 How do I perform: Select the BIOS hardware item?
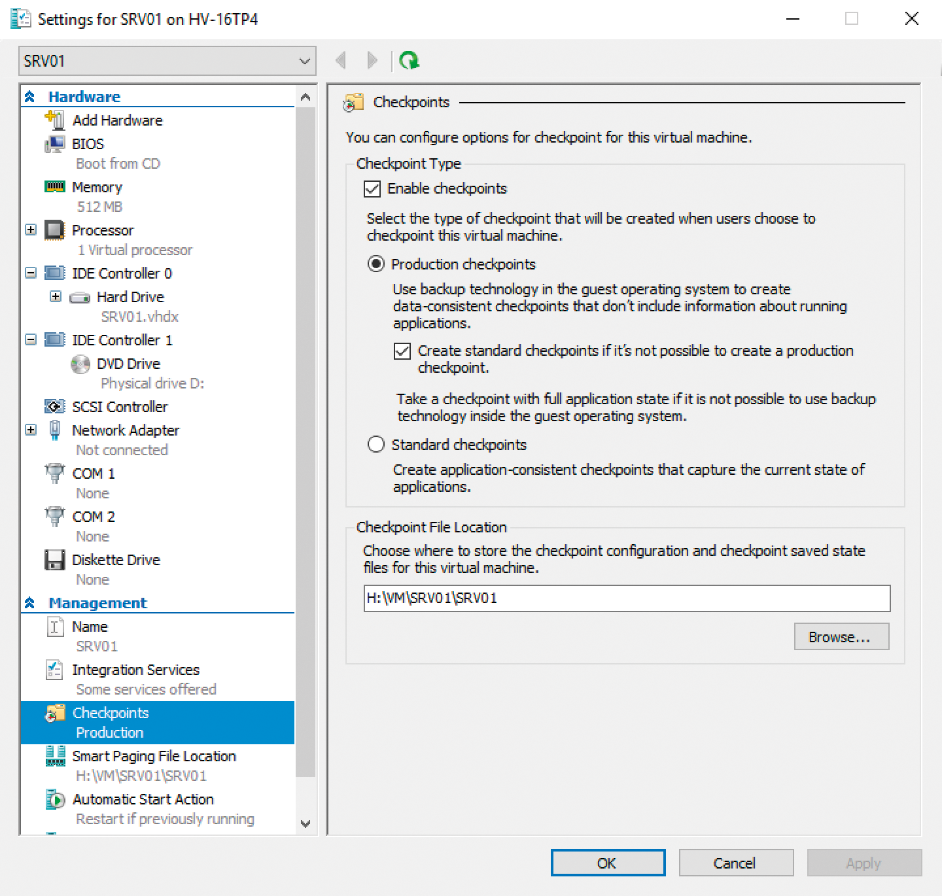[88, 143]
